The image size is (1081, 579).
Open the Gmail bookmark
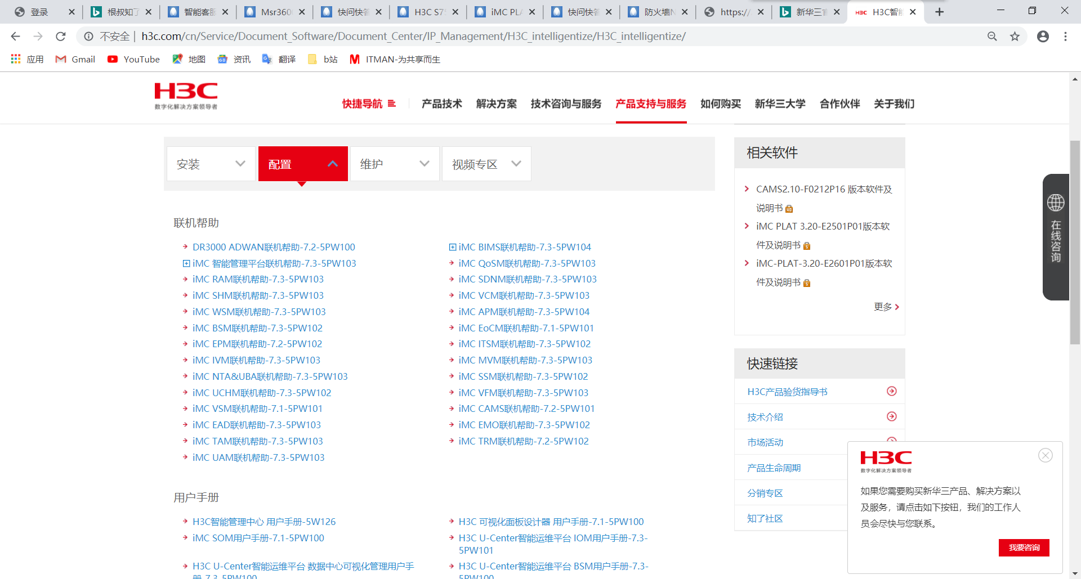[75, 59]
